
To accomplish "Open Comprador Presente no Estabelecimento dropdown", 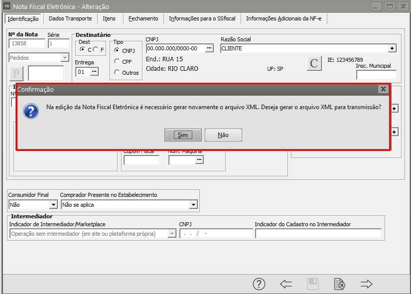I will pos(193,205).
